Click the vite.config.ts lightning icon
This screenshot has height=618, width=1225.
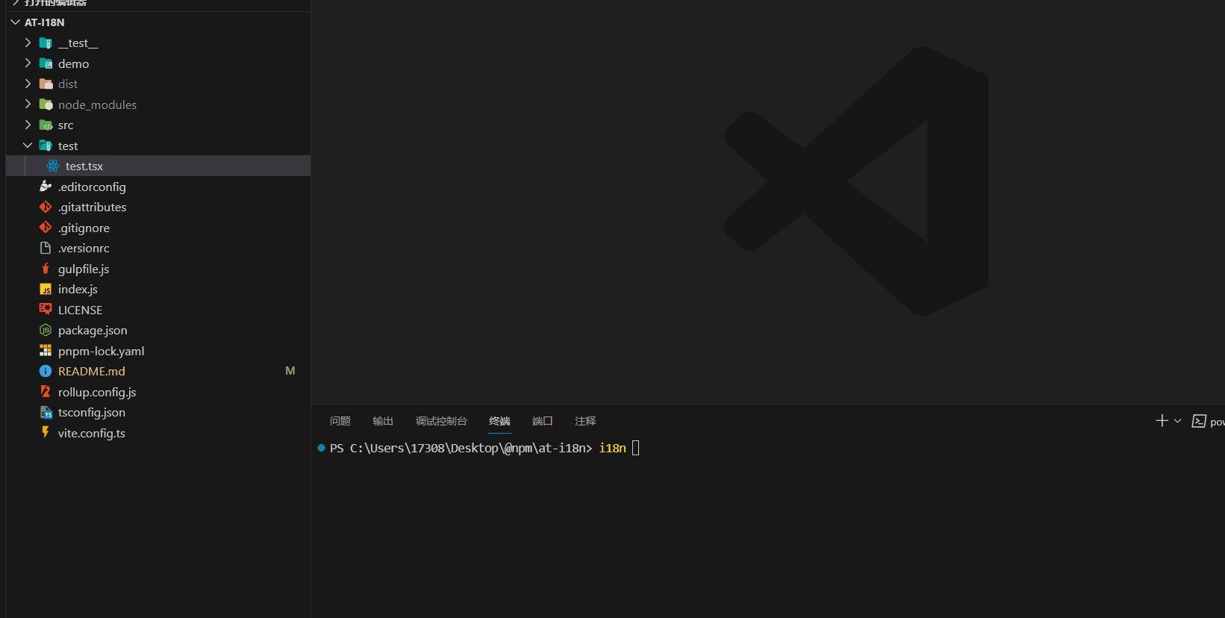pyautogui.click(x=46, y=433)
